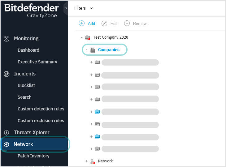Click the Edit button label

tap(114, 24)
